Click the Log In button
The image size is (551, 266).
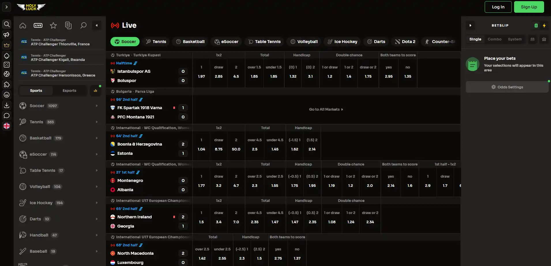(498, 7)
